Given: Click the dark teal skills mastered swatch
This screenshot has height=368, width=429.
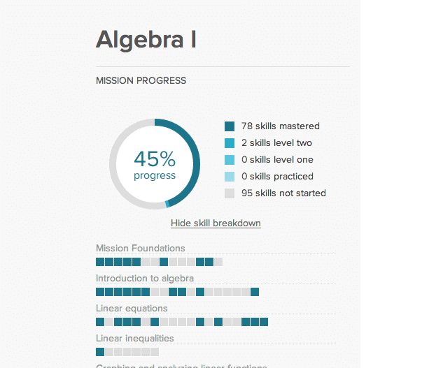Looking at the screenshot, I should 230,126.
